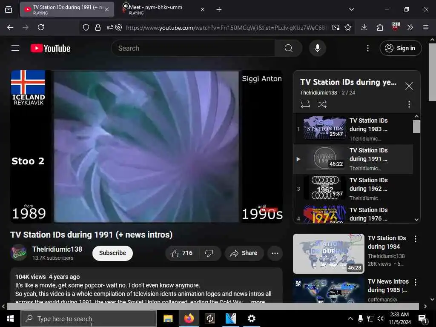436x327 pixels.
Task: Go back with the browser back arrow
Action: click(x=10, y=27)
